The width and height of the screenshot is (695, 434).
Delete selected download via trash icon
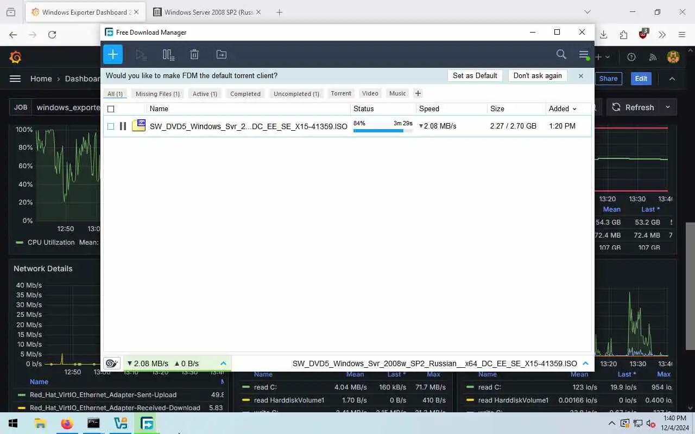pos(194,54)
